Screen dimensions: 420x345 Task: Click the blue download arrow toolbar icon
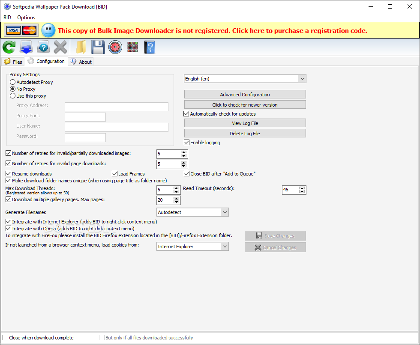[26, 48]
